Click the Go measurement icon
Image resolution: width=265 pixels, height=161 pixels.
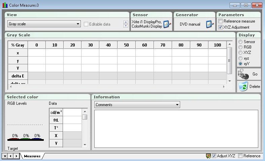[x=244, y=74]
